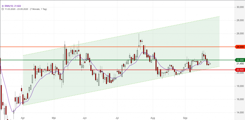Click the 30,000 value on the price axis
245x120 pixels.
pos(240,7)
